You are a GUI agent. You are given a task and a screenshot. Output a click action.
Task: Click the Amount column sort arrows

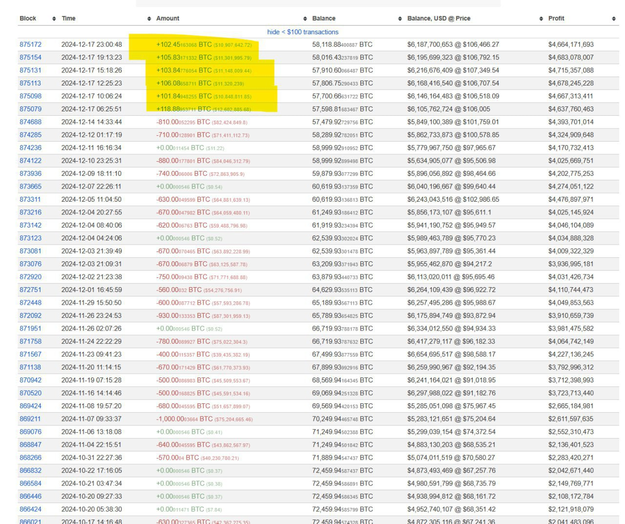(305, 19)
